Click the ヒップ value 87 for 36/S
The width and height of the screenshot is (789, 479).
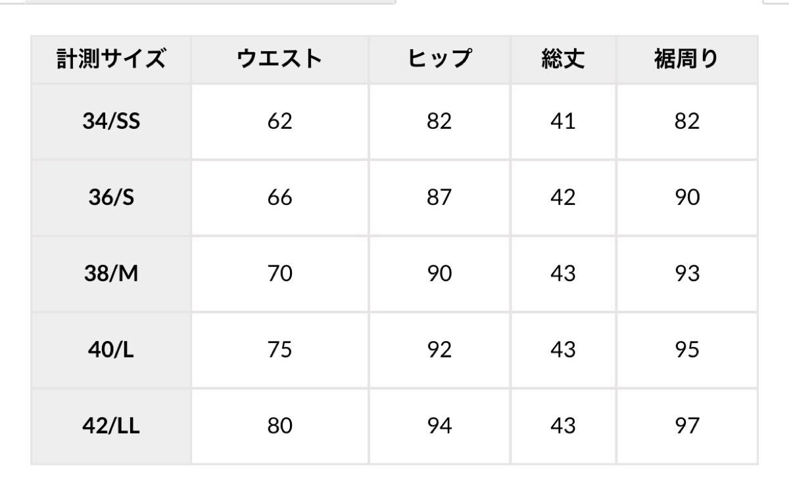point(439,198)
